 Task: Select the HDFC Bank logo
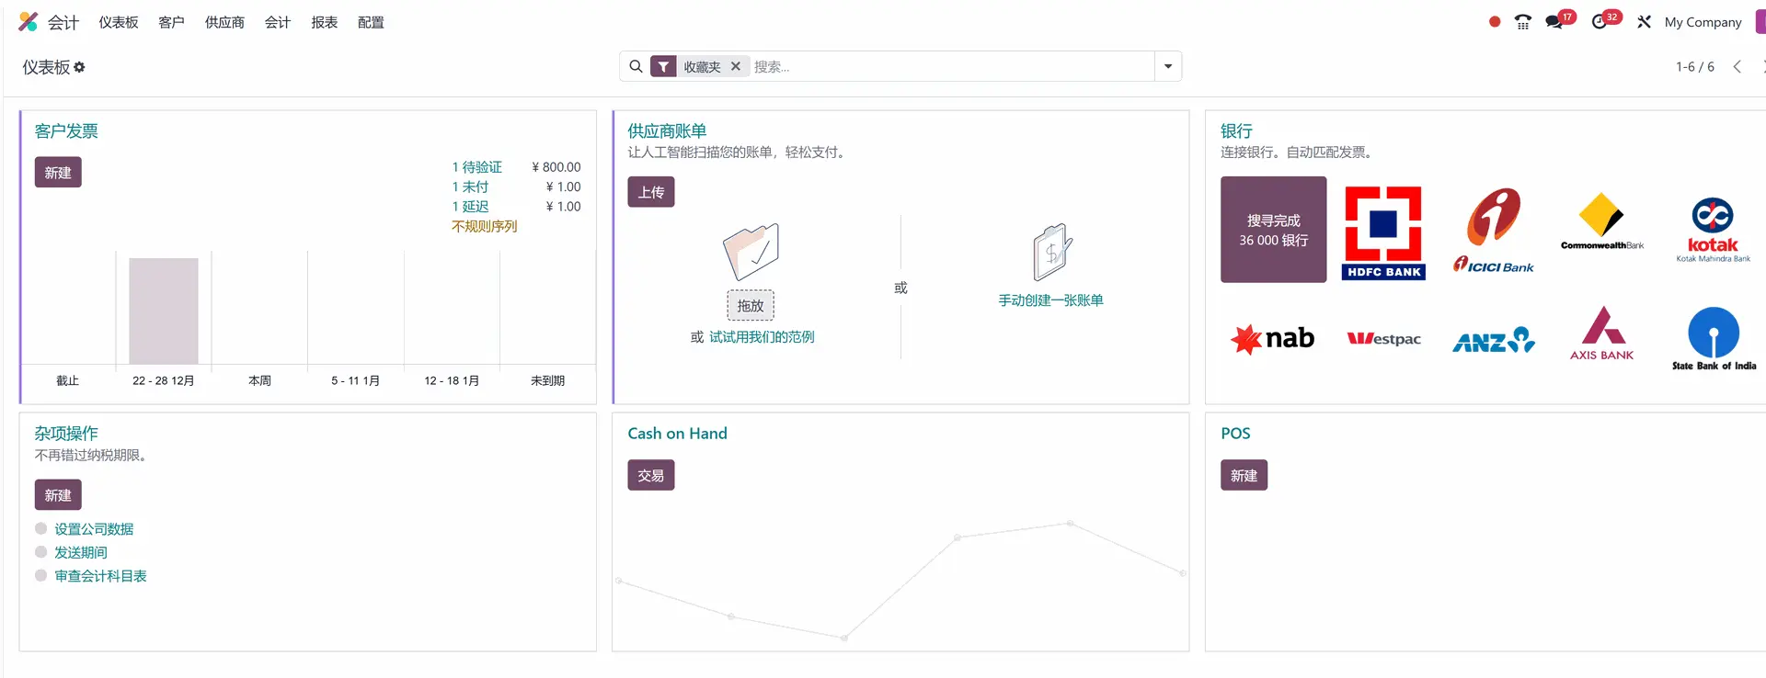click(1383, 232)
